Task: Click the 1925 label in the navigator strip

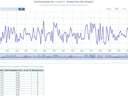Action: [48, 57]
